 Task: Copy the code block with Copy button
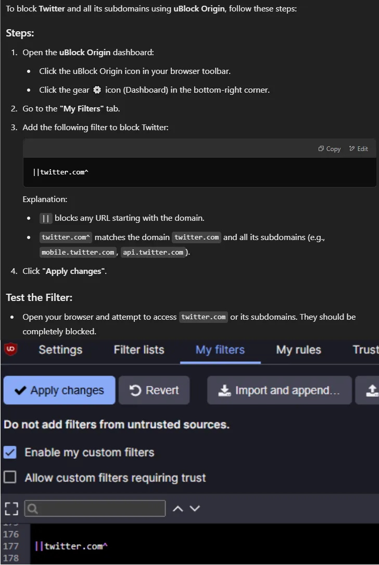point(330,149)
